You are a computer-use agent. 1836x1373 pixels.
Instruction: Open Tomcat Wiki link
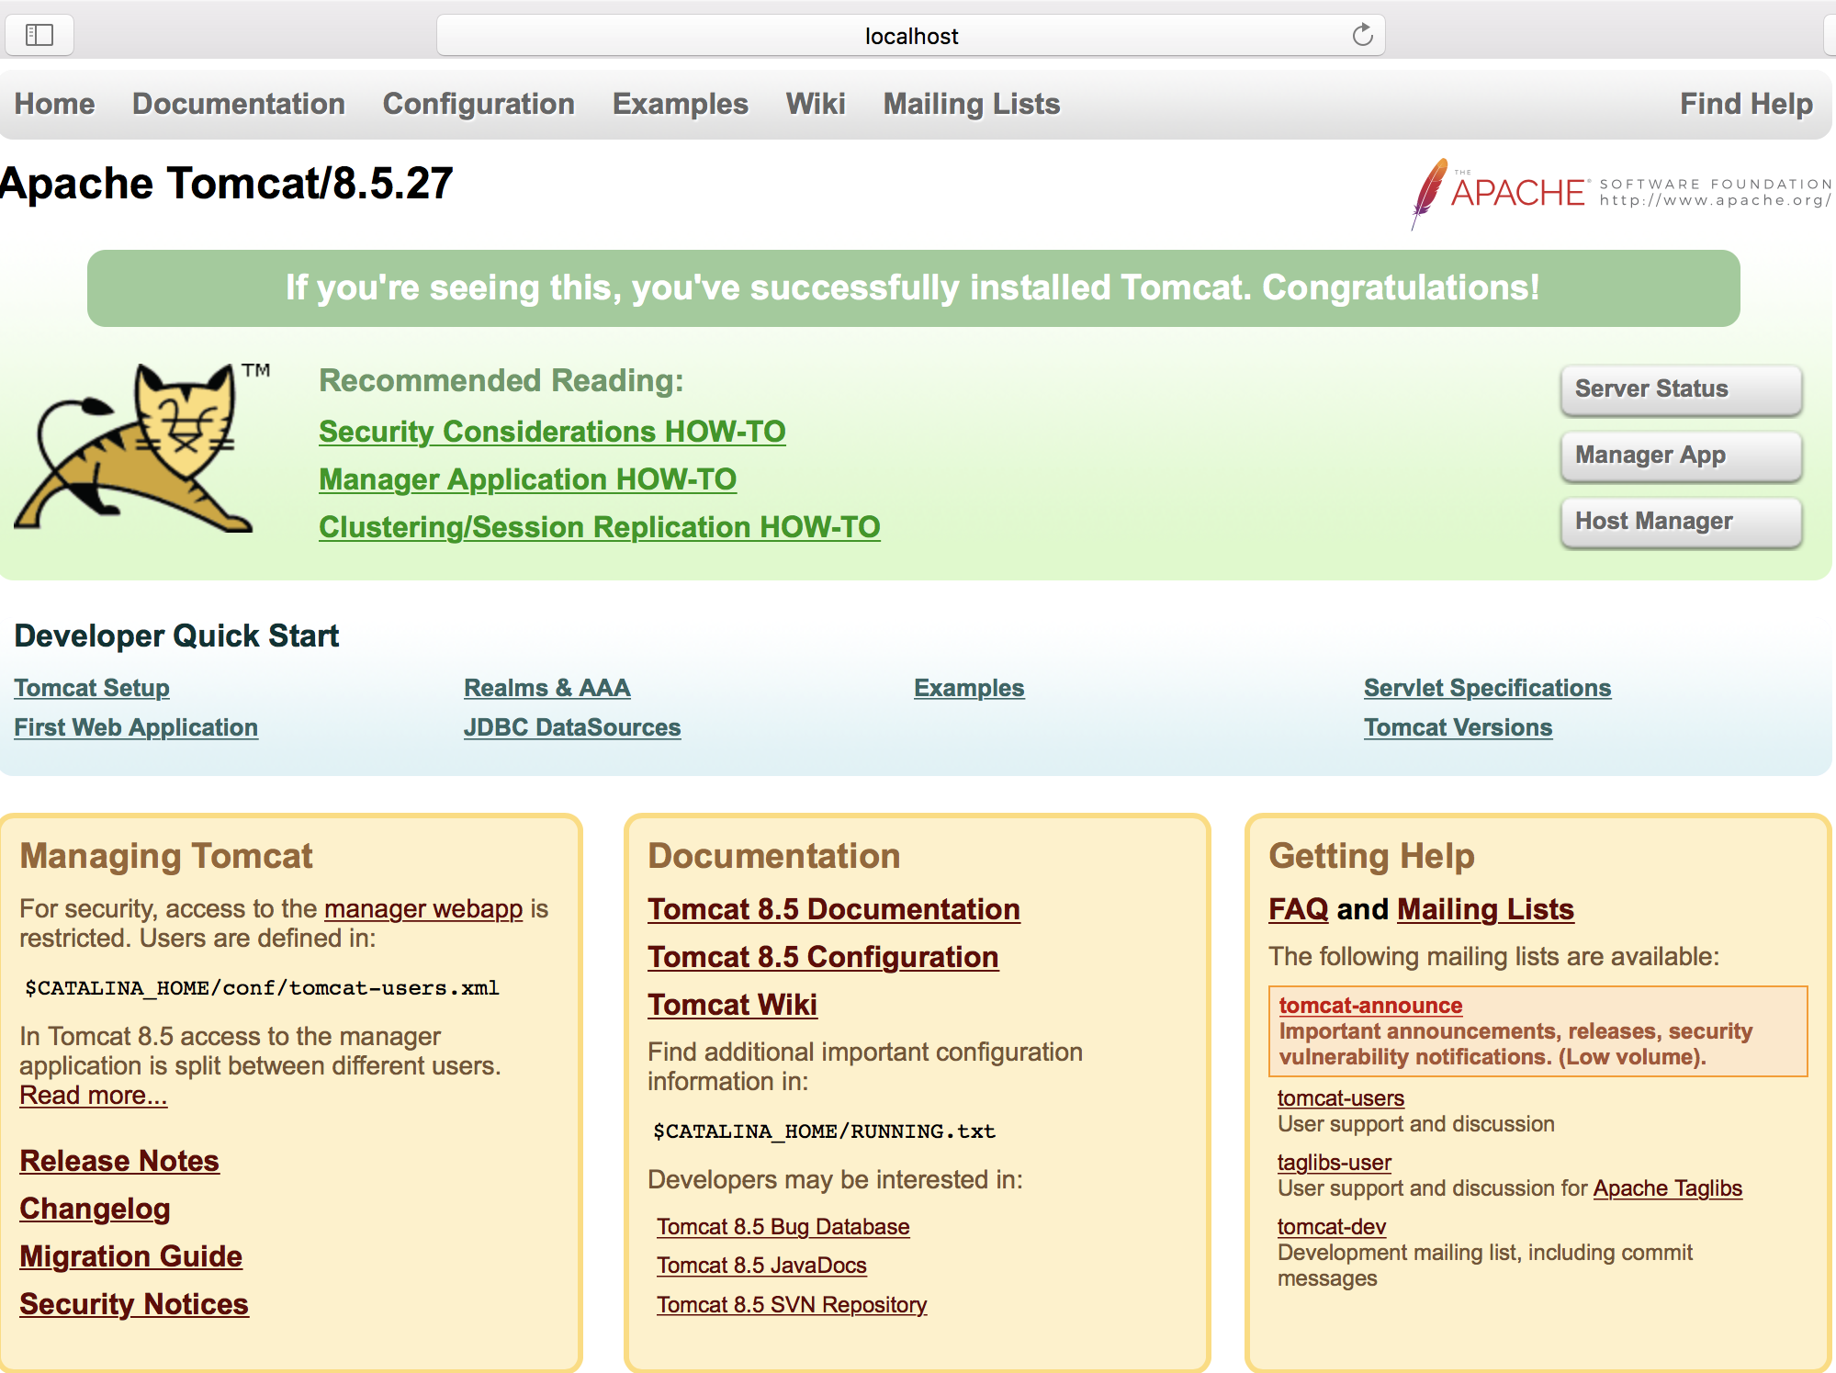(732, 1005)
